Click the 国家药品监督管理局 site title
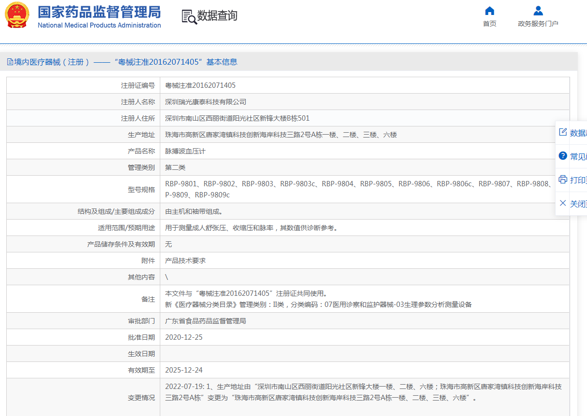Screen dimensions: 587x416 coord(99,12)
